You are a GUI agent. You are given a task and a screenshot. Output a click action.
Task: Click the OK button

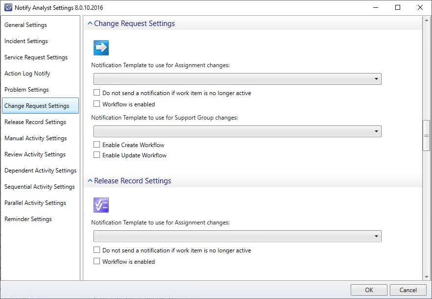click(x=369, y=290)
